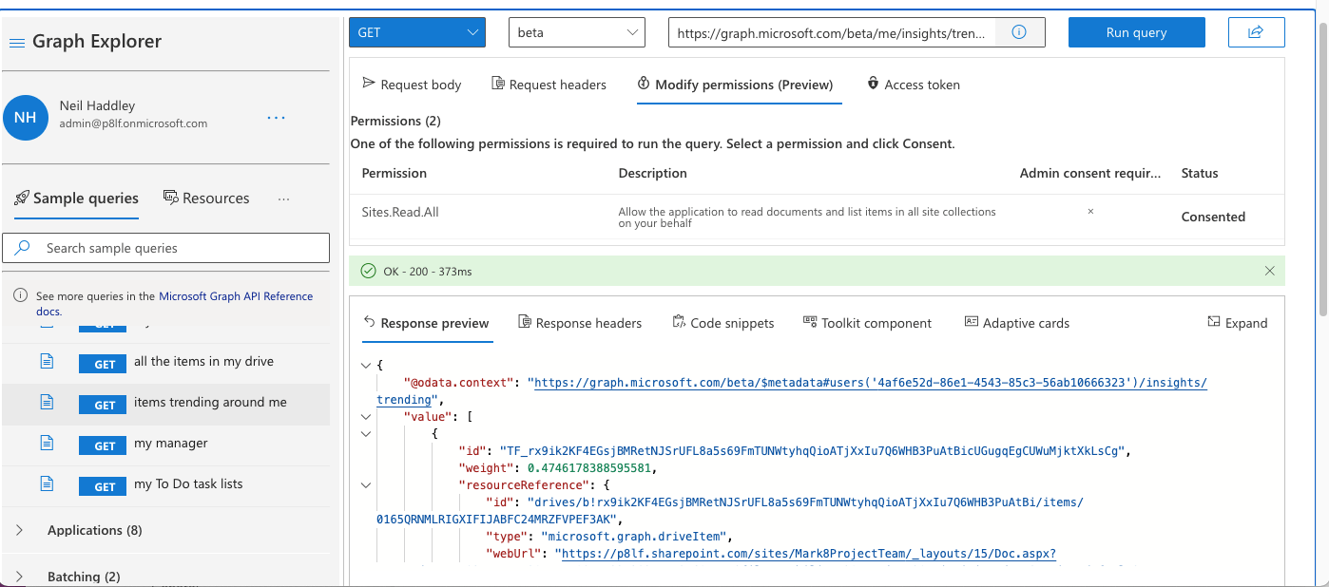Image resolution: width=1329 pixels, height=587 pixels.
Task: Click the share query icon button
Action: [x=1256, y=32]
